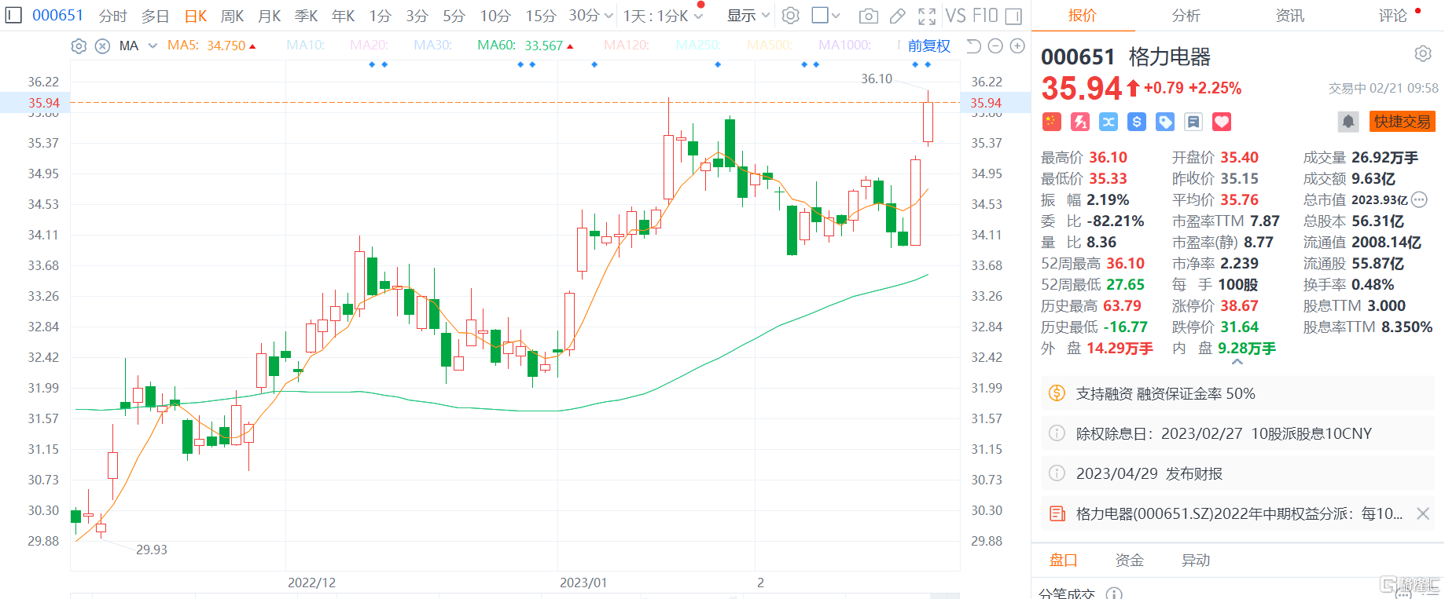Open the MA indicator type dropdown
The height and width of the screenshot is (599, 1445).
[x=153, y=46]
